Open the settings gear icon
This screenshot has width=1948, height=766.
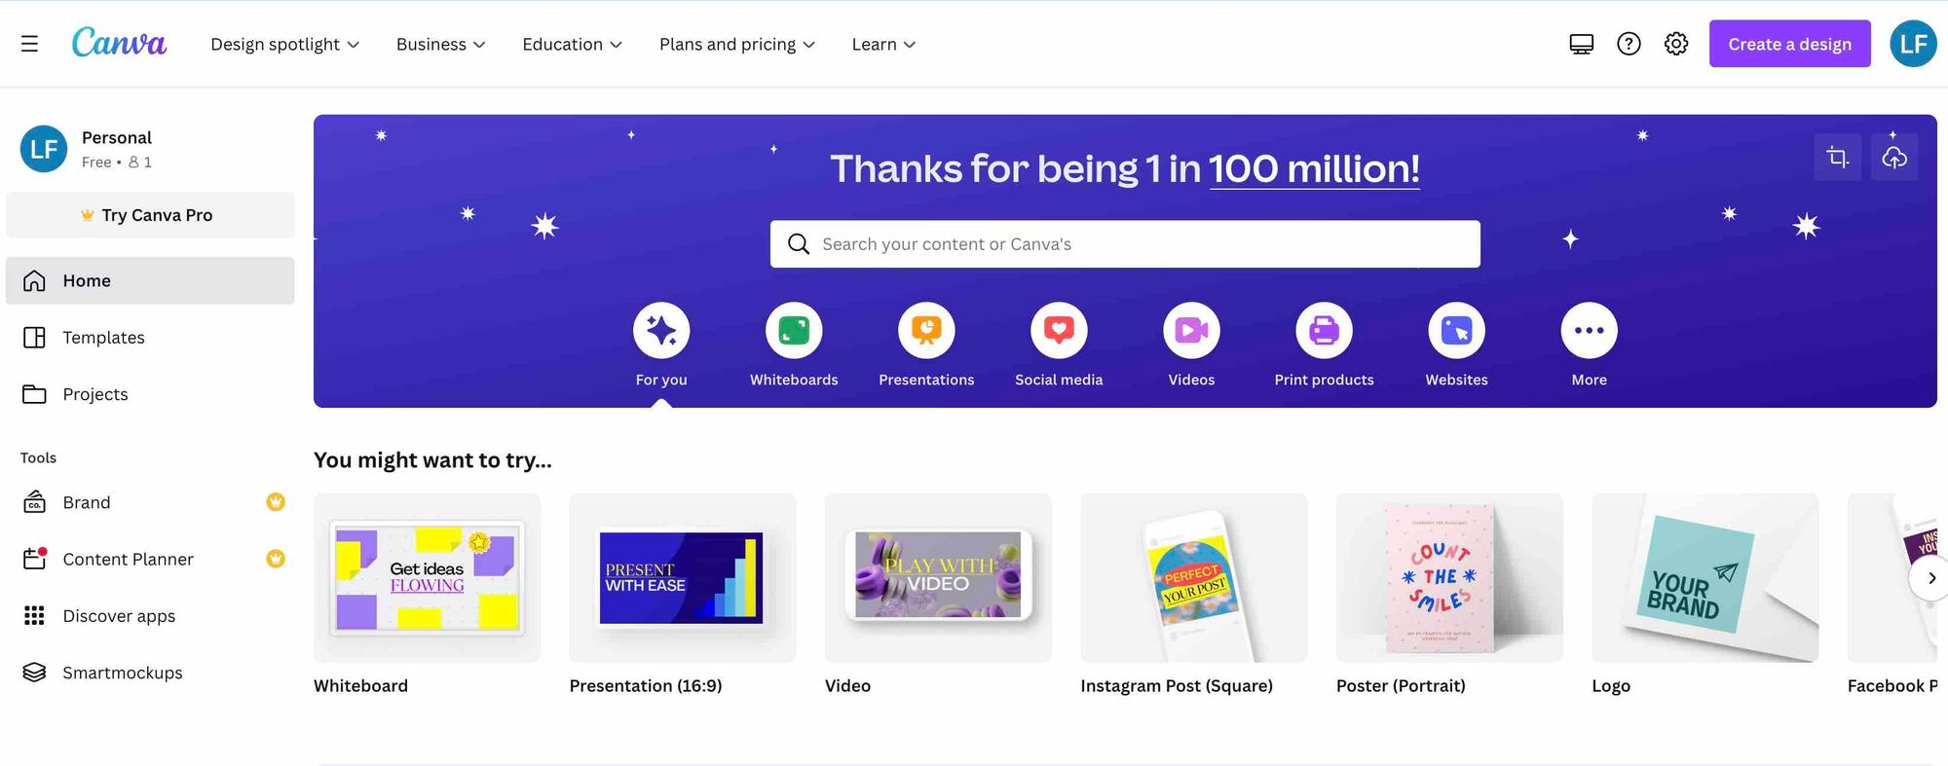point(1675,44)
